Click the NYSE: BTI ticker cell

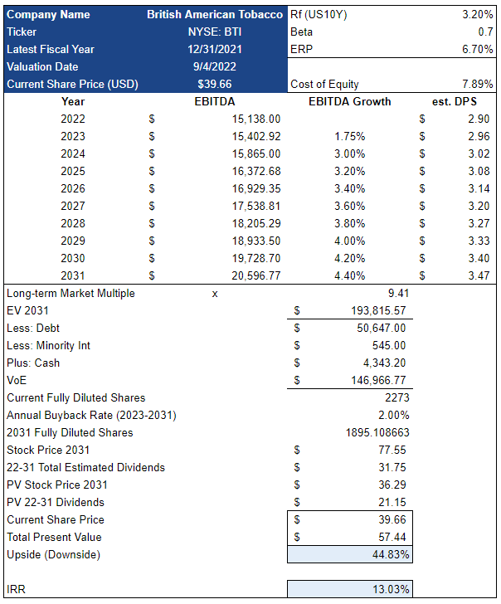215,32
